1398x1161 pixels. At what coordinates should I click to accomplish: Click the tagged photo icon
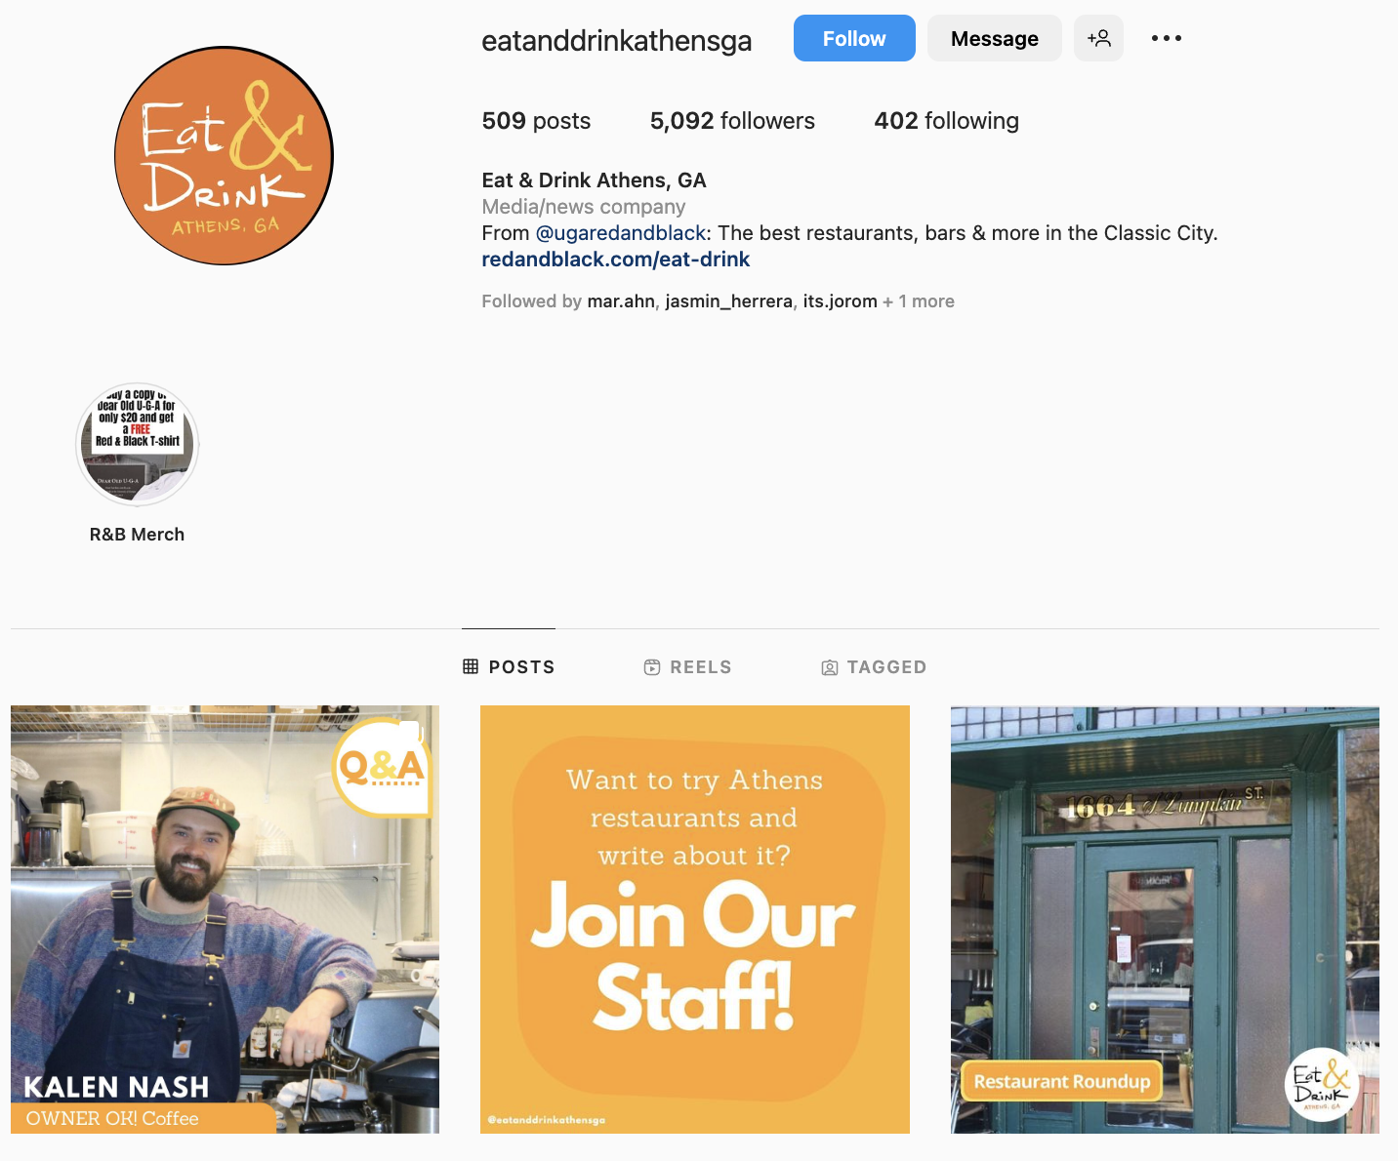point(830,667)
